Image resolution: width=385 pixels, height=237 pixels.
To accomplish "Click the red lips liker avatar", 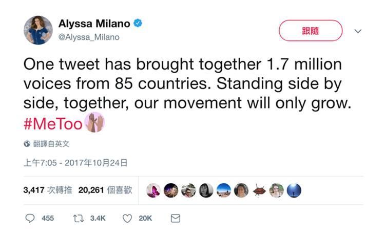I will point(259,190).
